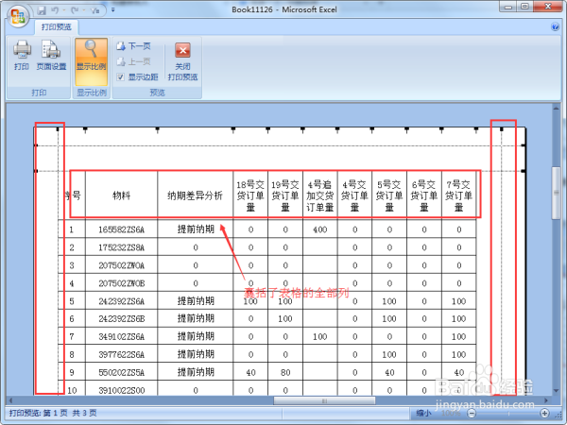Redo via Quick Access Toolbar
The width and height of the screenshot is (567, 425).
pos(75,10)
